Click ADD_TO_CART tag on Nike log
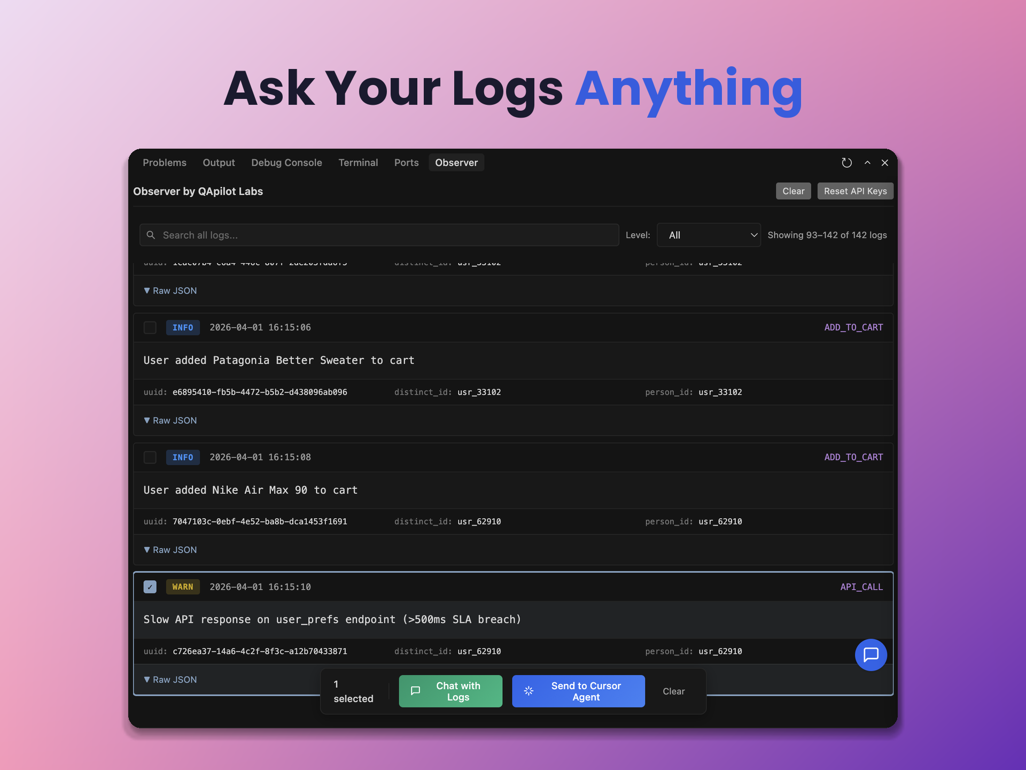The image size is (1026, 770). pos(853,457)
